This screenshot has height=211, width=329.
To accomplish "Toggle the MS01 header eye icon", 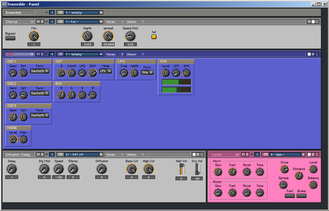I will point(32,54).
